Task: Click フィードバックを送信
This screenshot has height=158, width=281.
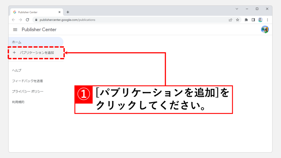Action: 27,81
